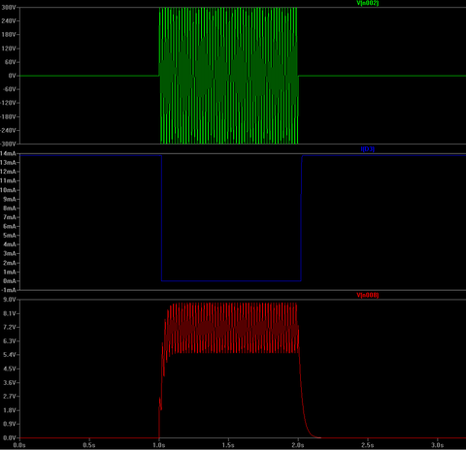Click the 0.5s time axis label
Viewport: 466px width, 450px height.
tap(89, 445)
